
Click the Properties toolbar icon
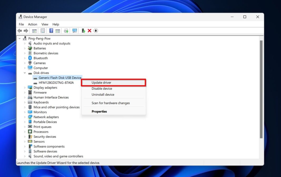[43, 31]
